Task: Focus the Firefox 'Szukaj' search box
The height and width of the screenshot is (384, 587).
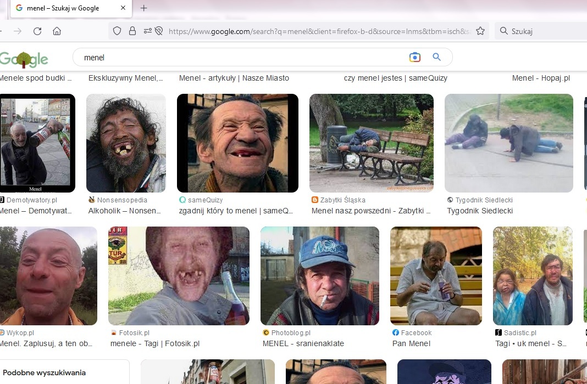Action: pos(544,31)
